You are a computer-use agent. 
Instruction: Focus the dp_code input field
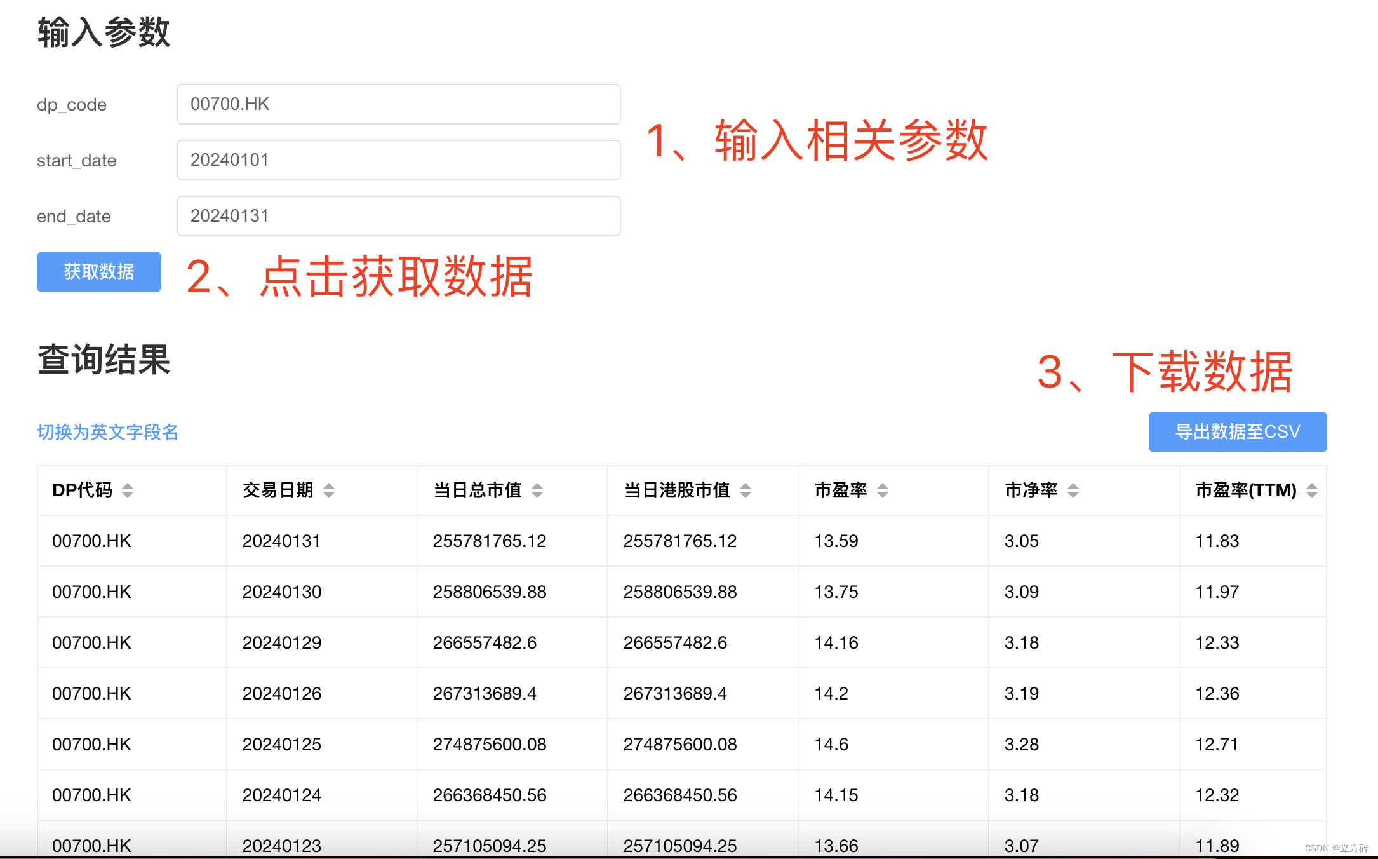398,104
